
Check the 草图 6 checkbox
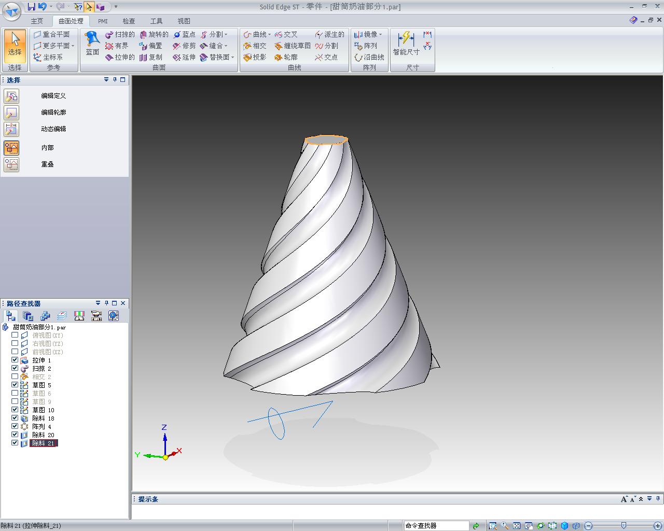pos(15,393)
